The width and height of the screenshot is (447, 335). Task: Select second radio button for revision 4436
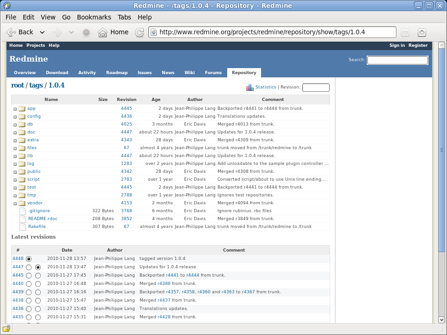point(38,309)
